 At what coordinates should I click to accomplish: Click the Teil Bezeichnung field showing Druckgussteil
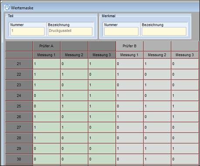(x=70, y=31)
